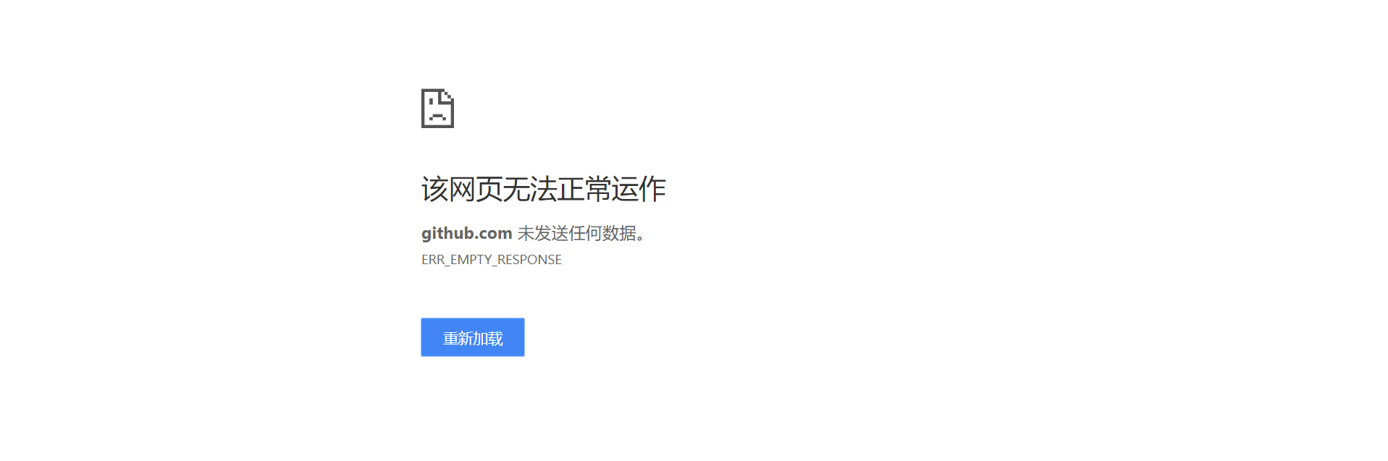The height and width of the screenshot is (461, 1388).
Task: Click the 重新加载 reload button
Action: 473,337
